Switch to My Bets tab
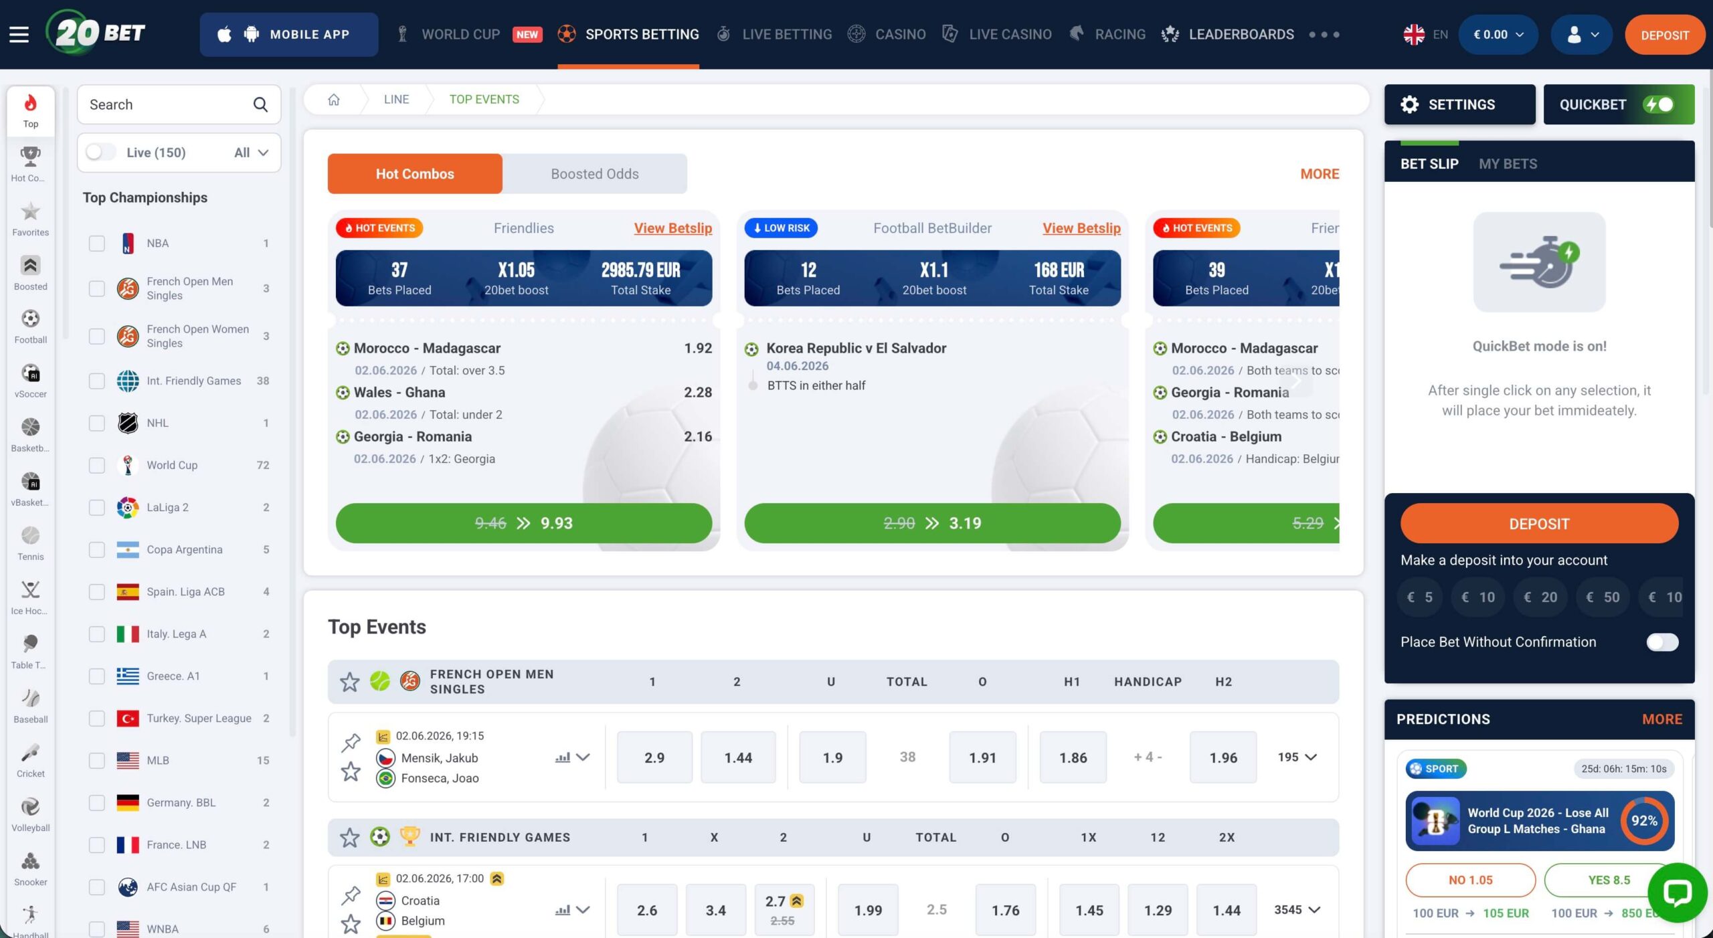 (x=1508, y=164)
